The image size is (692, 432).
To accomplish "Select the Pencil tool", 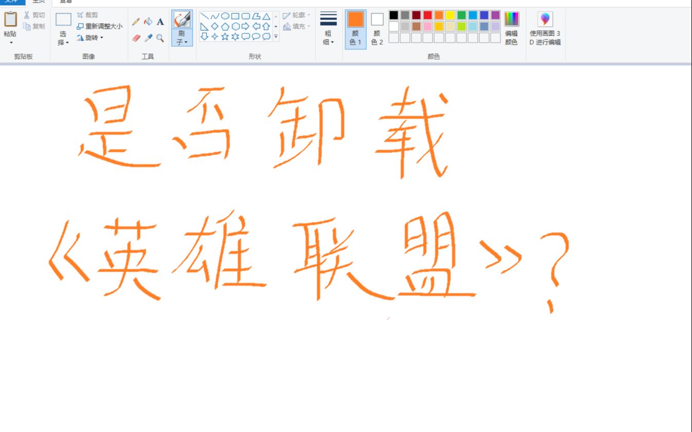I will click(136, 22).
